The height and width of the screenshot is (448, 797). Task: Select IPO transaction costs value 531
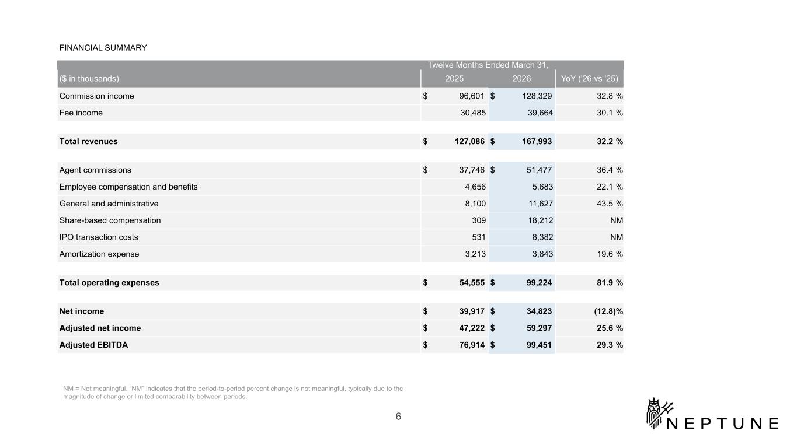478,238
